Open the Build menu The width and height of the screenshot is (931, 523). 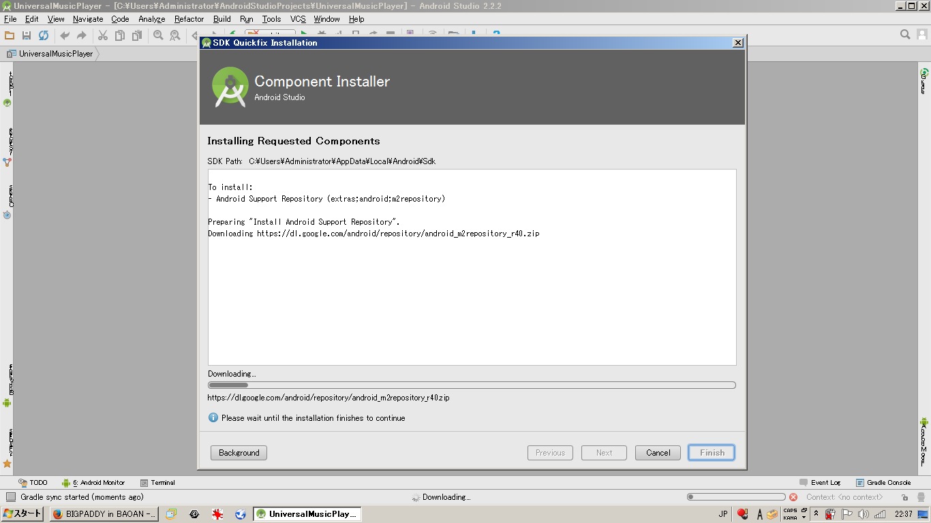(x=222, y=19)
